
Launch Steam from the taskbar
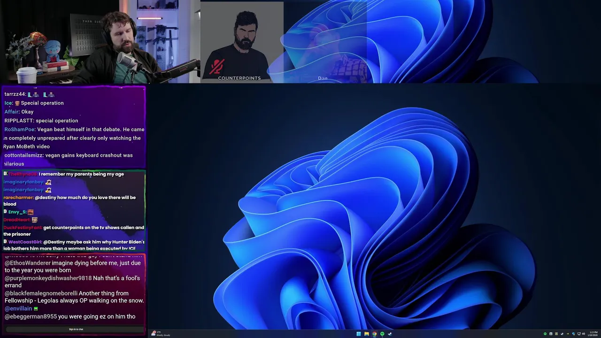[390, 334]
